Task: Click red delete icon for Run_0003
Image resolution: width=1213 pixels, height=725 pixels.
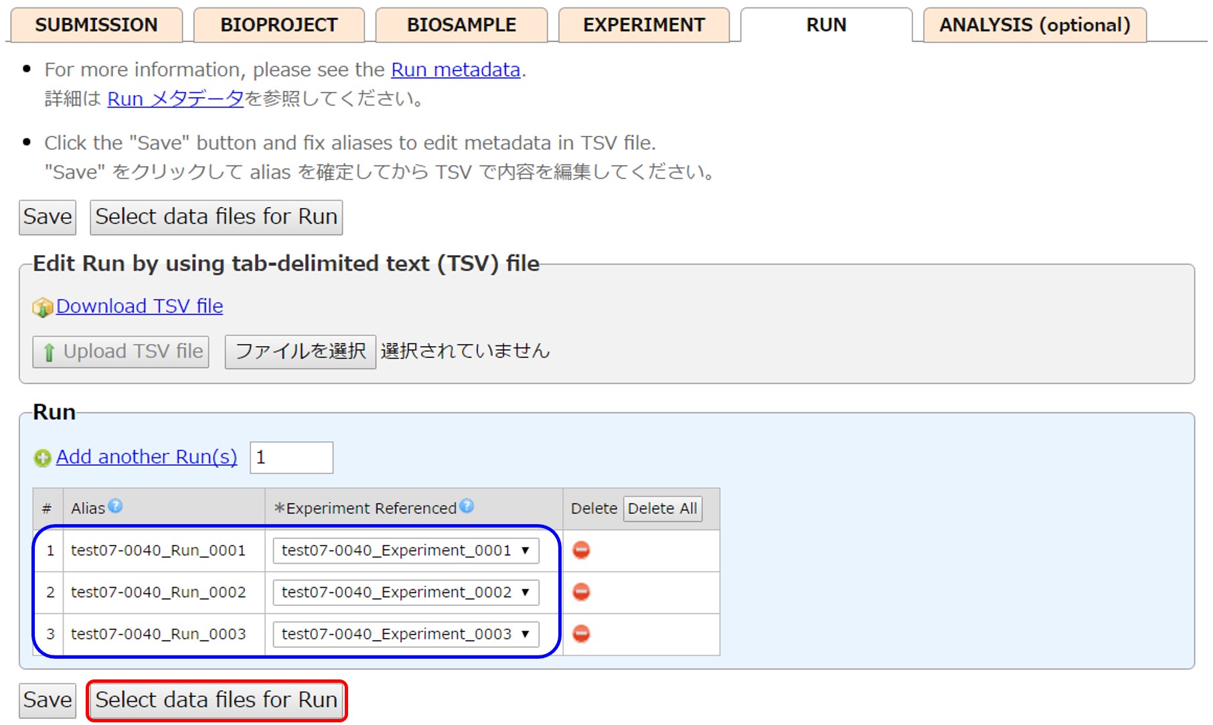Action: (581, 633)
